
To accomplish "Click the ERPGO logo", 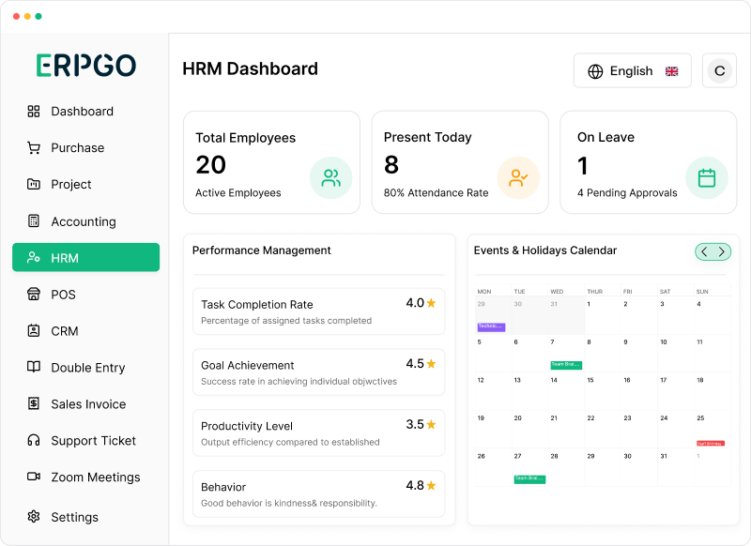I will (86, 65).
